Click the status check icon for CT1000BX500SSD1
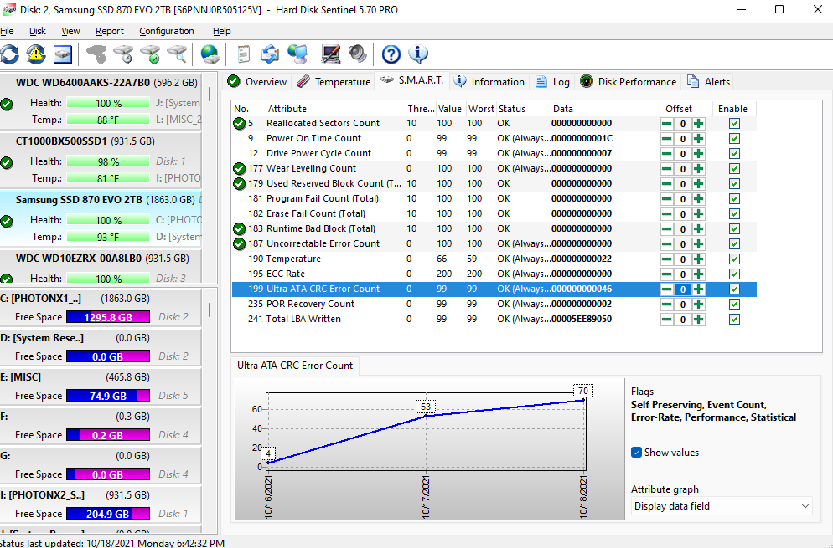 [x=7, y=162]
